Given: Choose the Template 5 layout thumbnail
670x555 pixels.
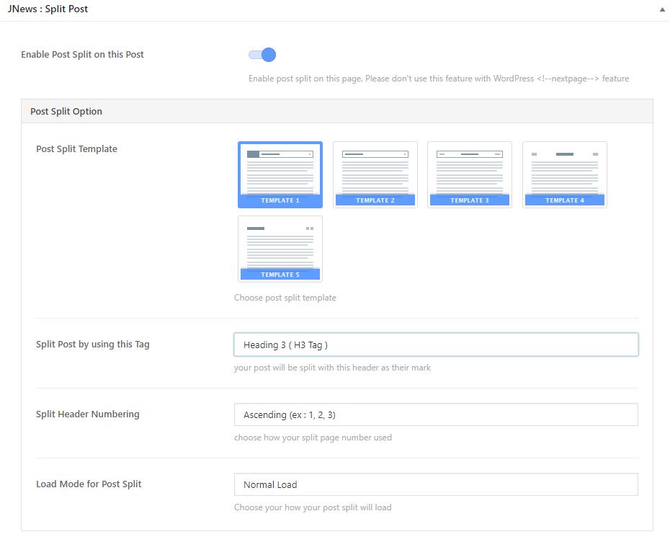Looking at the screenshot, I should pyautogui.click(x=280, y=249).
